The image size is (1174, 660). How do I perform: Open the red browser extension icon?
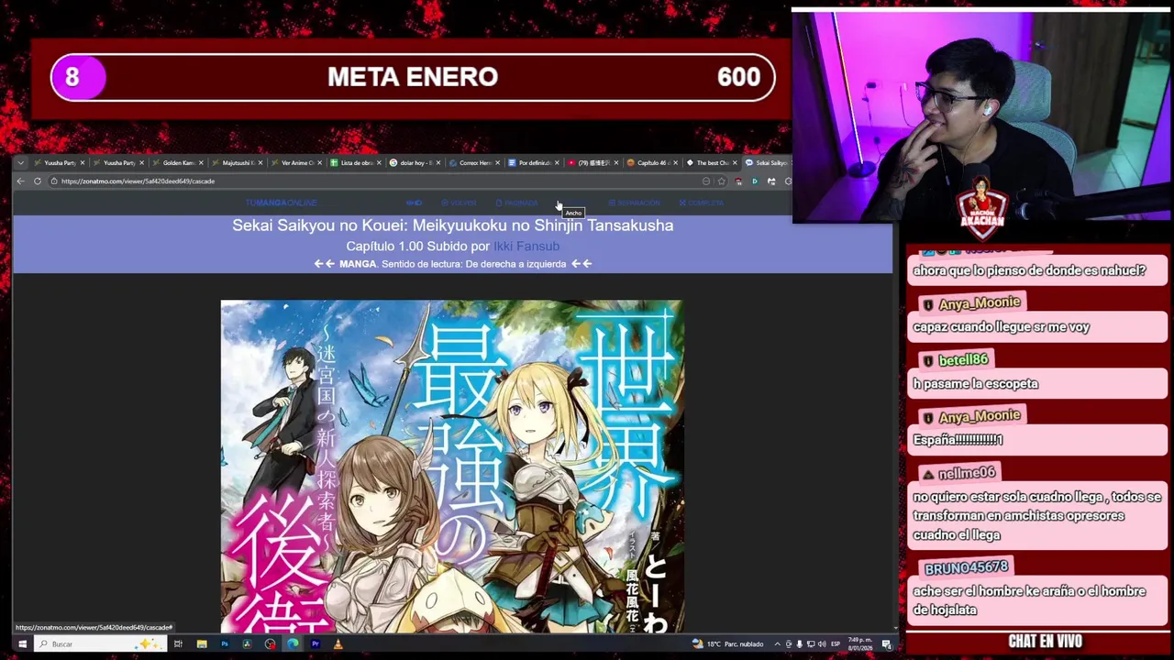pyautogui.click(x=738, y=181)
